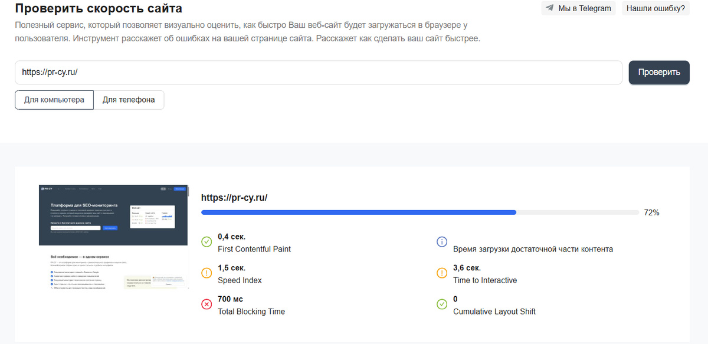Select the "Для компьютера" tab

54,100
